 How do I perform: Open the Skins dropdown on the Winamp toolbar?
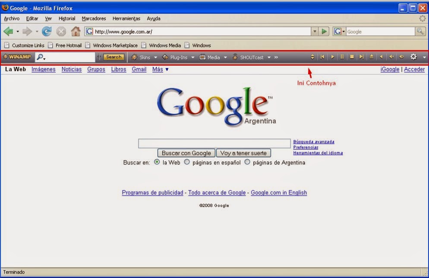(x=145, y=57)
